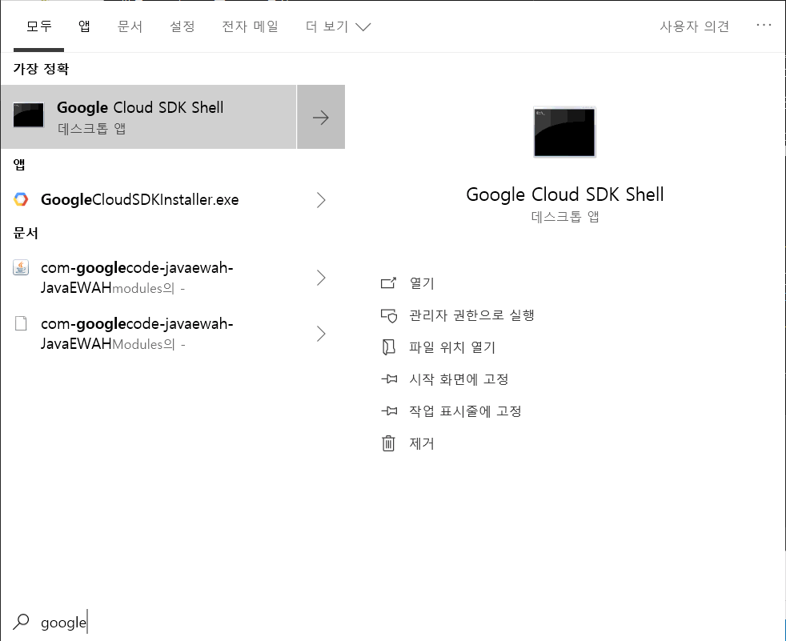Image resolution: width=786 pixels, height=641 pixels.
Task: Click Google Cloud SDK Shell result icon
Action: (x=28, y=114)
